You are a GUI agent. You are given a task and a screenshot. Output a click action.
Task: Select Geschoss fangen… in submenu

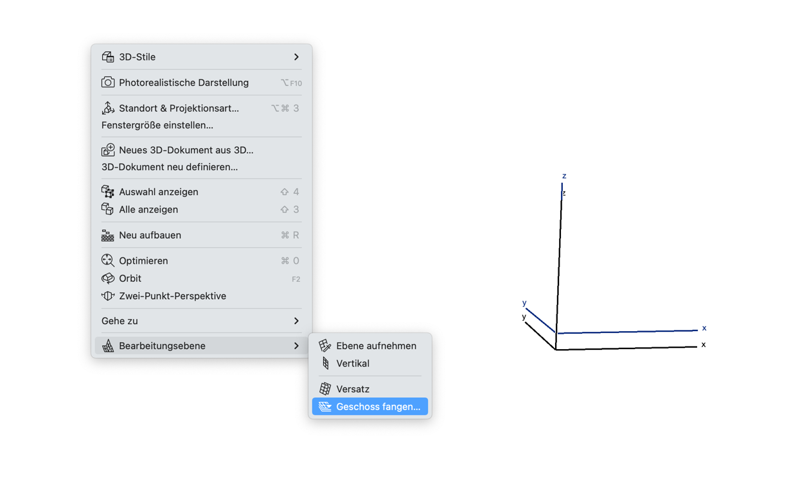point(378,407)
